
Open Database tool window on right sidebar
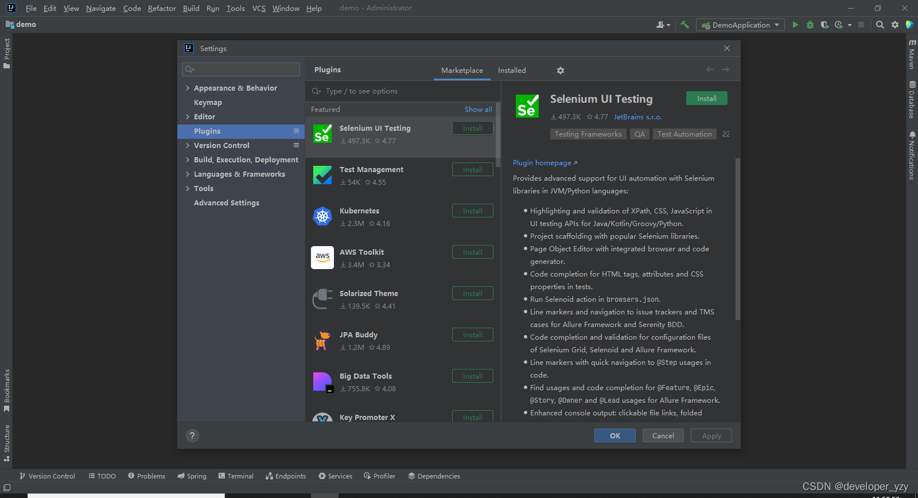pos(912,99)
